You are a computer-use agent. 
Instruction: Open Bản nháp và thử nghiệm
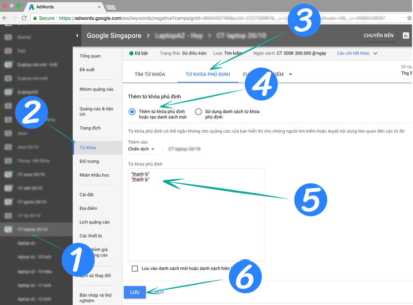pos(96,298)
